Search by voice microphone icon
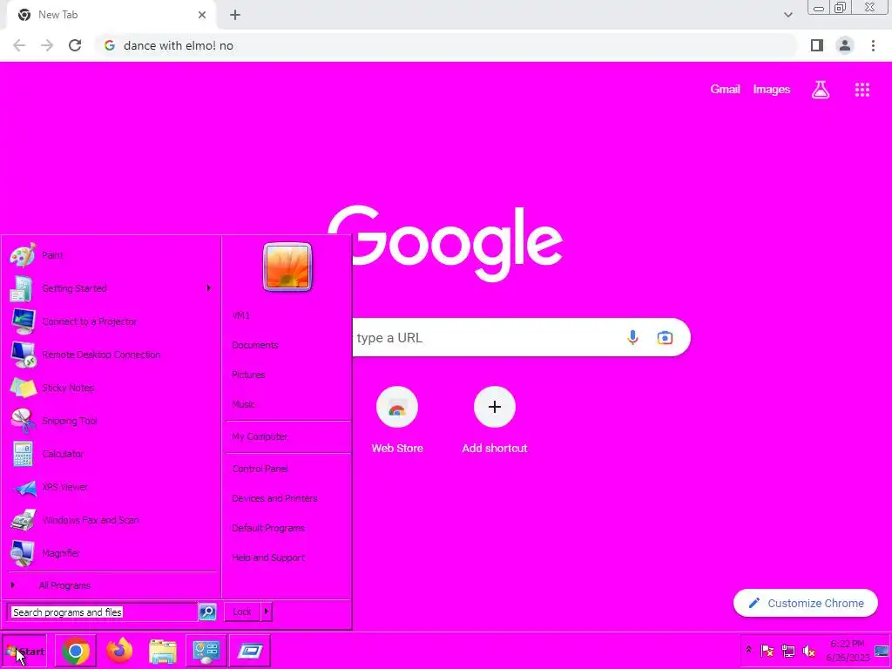This screenshot has width=892, height=669. 632,338
